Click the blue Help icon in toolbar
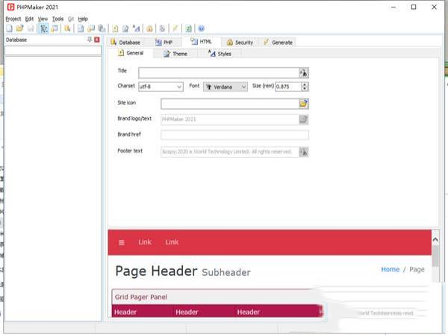Image resolution: width=448 pixels, height=335 pixels. [x=201, y=28]
